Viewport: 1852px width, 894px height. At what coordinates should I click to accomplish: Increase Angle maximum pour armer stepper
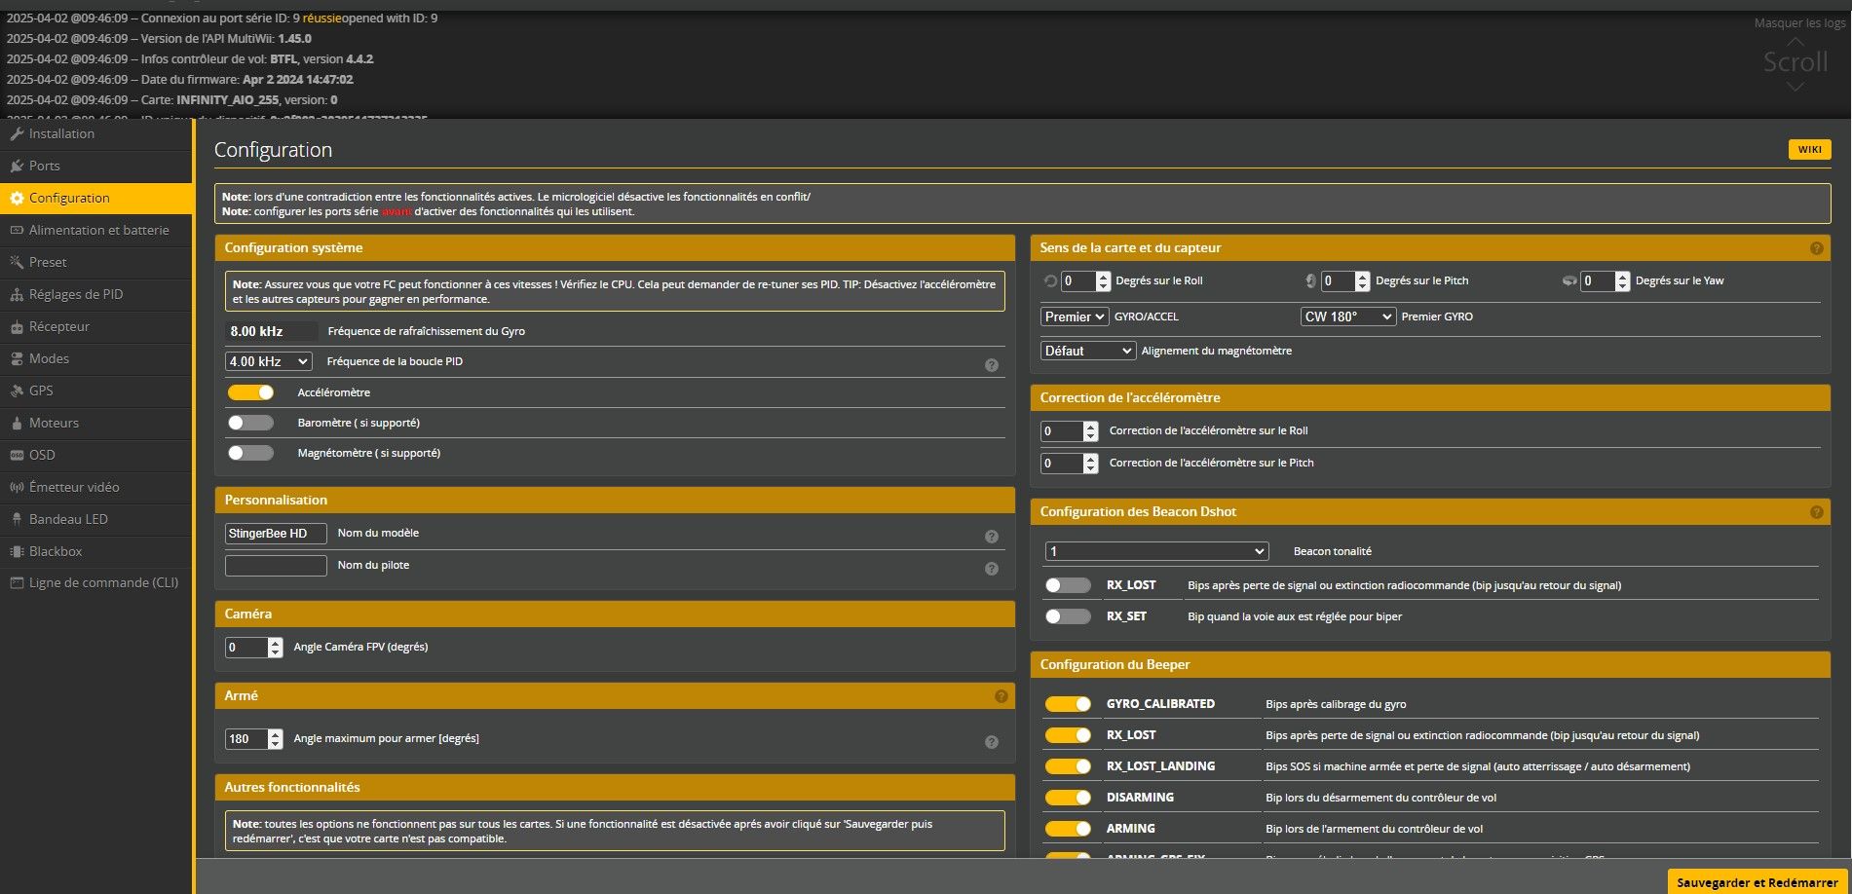tap(276, 734)
